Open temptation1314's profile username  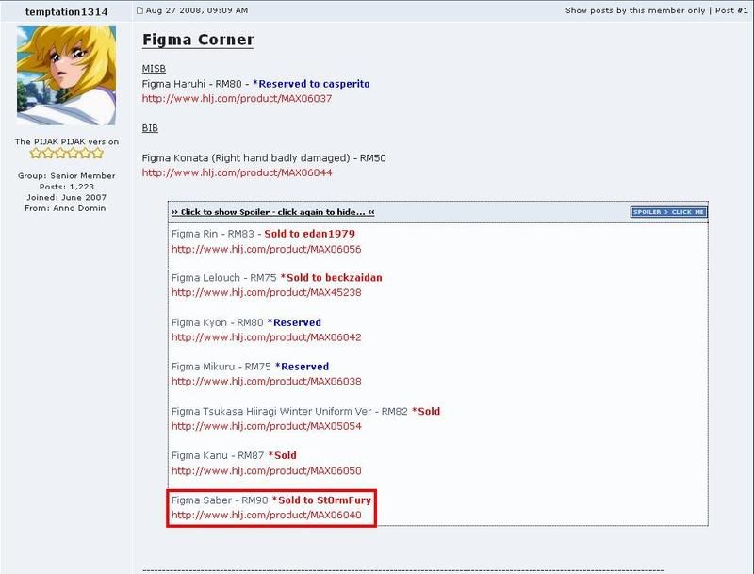tap(66, 11)
